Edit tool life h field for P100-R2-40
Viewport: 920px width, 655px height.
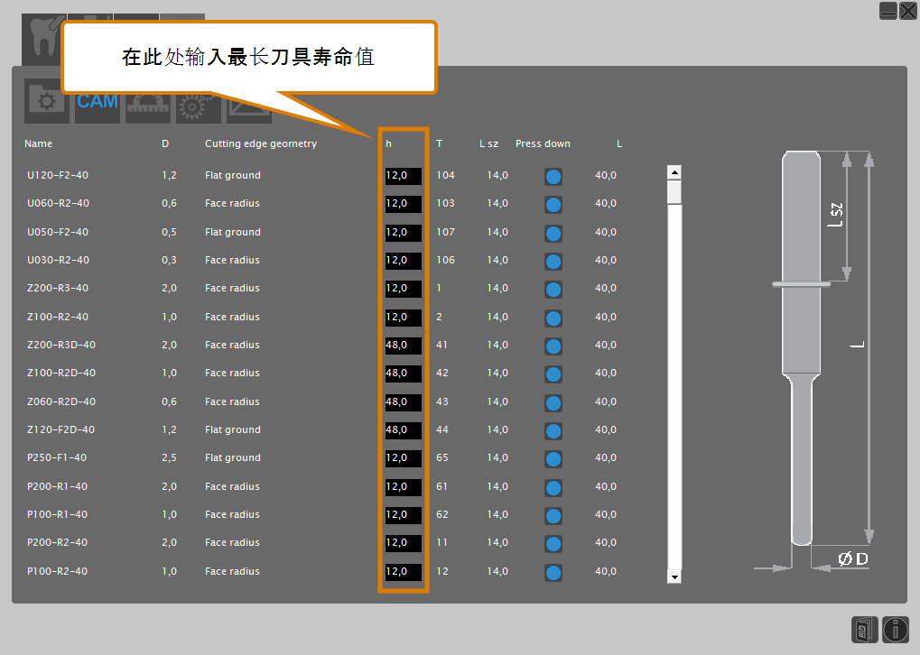[403, 572]
